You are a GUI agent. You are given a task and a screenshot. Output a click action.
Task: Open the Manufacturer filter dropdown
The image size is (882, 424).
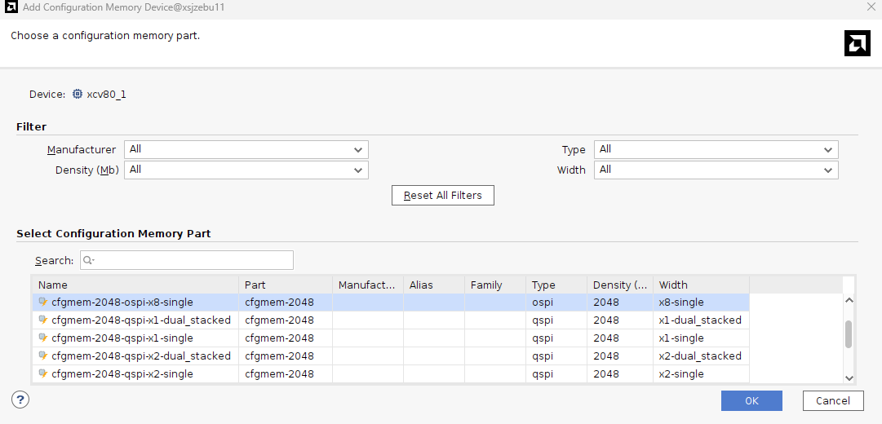(x=246, y=150)
